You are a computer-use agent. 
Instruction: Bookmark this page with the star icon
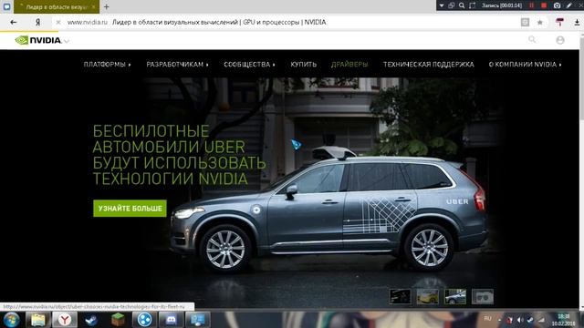[x=540, y=22]
